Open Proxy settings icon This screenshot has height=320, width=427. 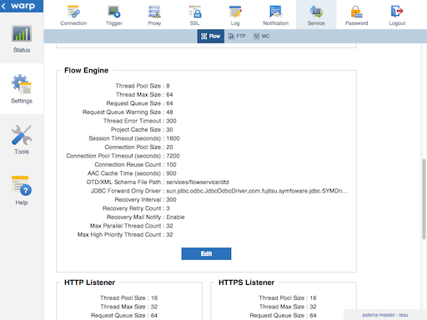[x=154, y=12]
